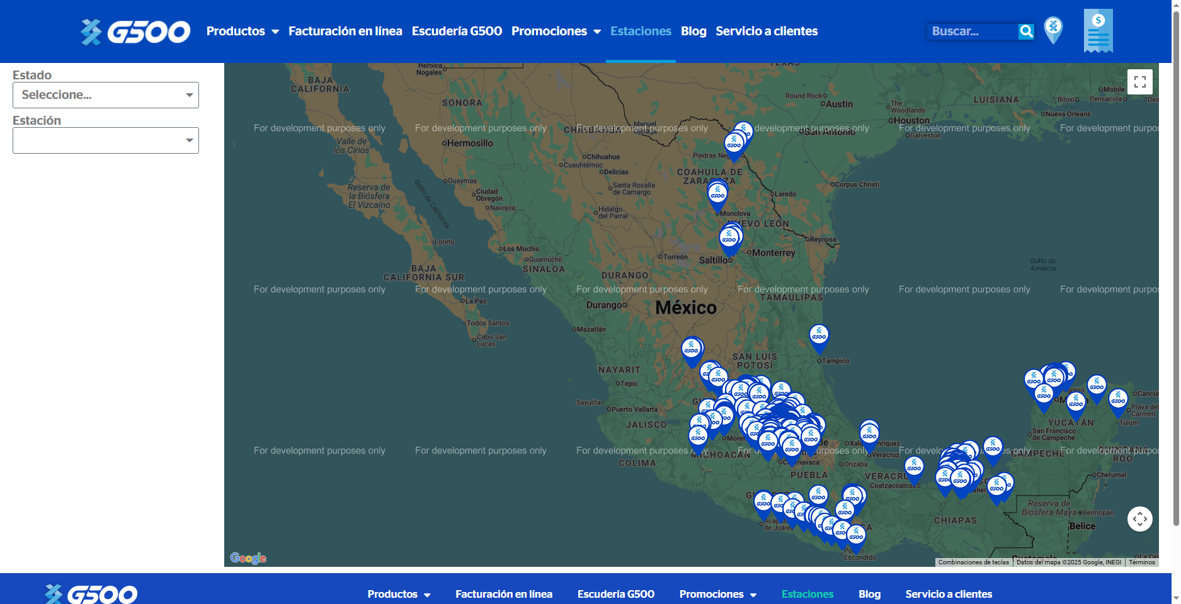Click the map camera pan control
This screenshot has width=1181, height=604.
(x=1139, y=519)
